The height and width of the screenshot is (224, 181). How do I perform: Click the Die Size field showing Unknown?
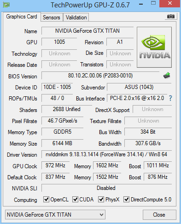120,53
